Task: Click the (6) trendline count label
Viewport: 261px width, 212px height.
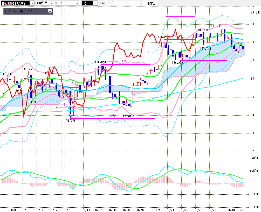Action: [74, 84]
